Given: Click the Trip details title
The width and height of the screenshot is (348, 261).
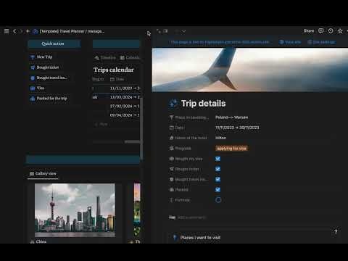Looking at the screenshot, I should click(203, 104).
